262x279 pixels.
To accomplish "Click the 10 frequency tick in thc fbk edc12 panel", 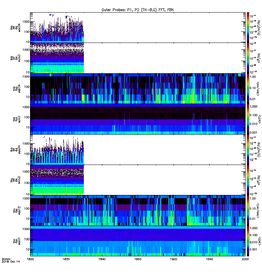I will 28,219.
